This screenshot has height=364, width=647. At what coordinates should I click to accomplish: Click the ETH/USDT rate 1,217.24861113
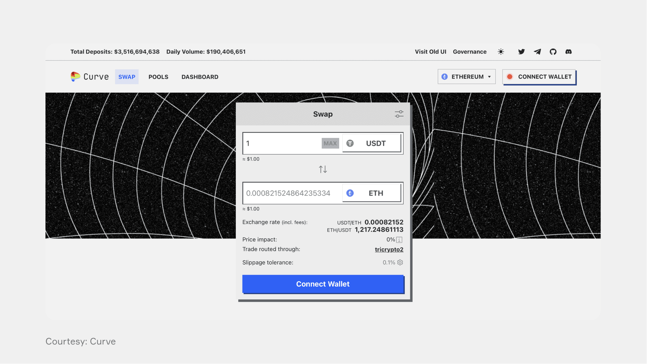(379, 230)
